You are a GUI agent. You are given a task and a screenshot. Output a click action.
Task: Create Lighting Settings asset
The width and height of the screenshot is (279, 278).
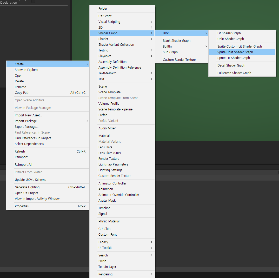pos(122,170)
